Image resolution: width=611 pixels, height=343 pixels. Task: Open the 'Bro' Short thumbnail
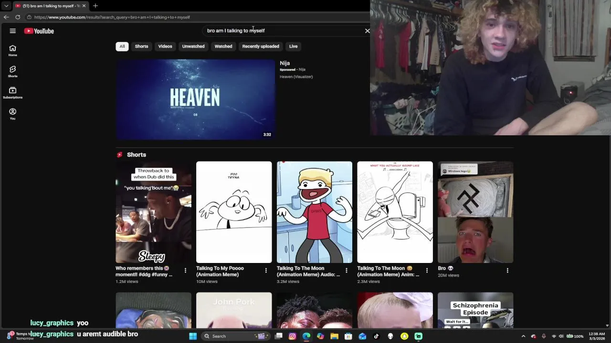coord(475,212)
